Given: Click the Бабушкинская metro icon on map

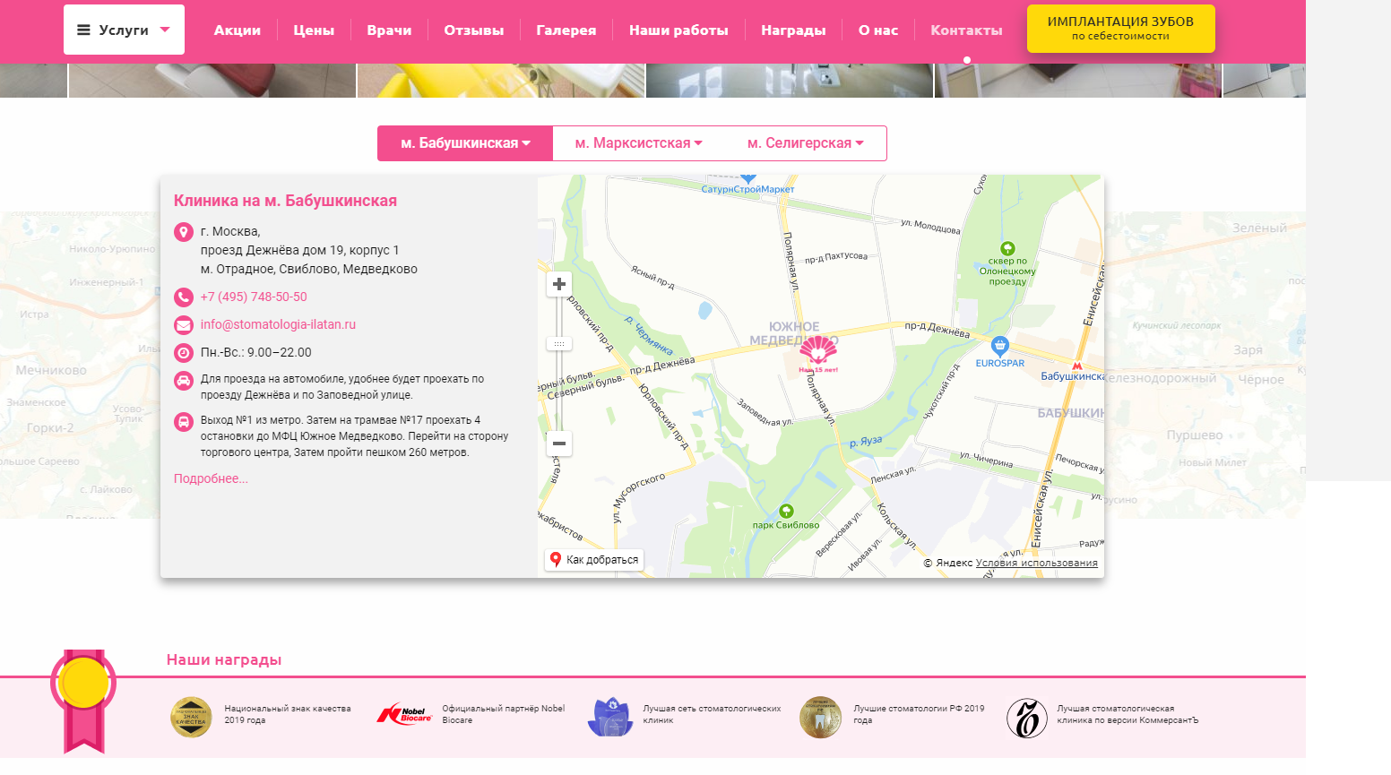Looking at the screenshot, I should coord(1077,366).
